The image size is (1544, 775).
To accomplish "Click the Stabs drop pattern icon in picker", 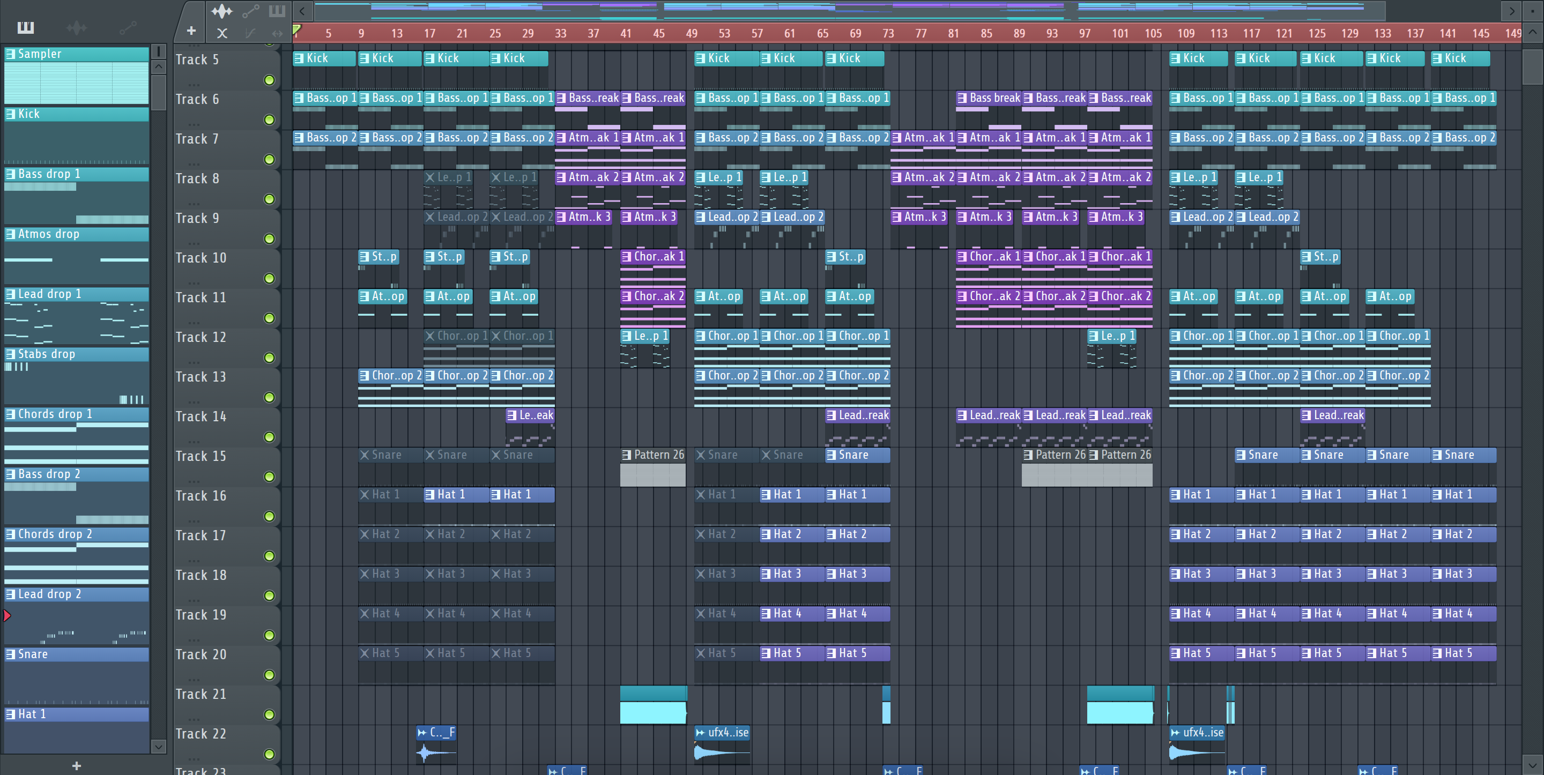I will 10,354.
